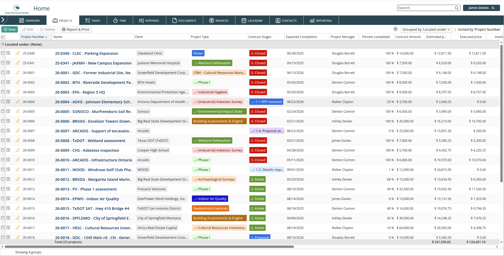Open Report & Print

tap(76, 29)
